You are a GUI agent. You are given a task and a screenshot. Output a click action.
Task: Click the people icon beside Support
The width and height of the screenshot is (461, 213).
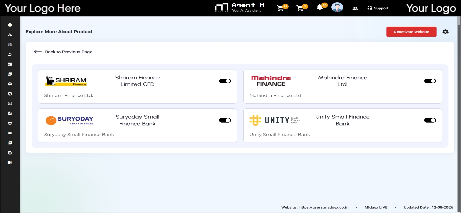355,8
